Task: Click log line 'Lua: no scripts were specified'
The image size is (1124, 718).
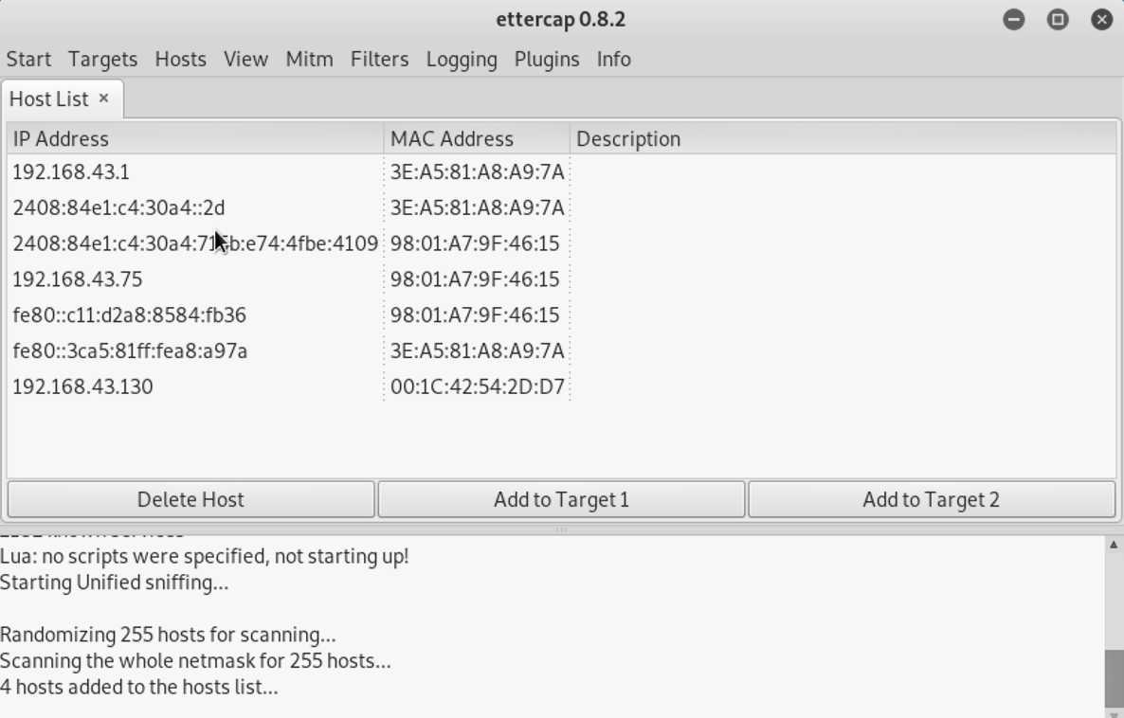Action: click(x=205, y=556)
